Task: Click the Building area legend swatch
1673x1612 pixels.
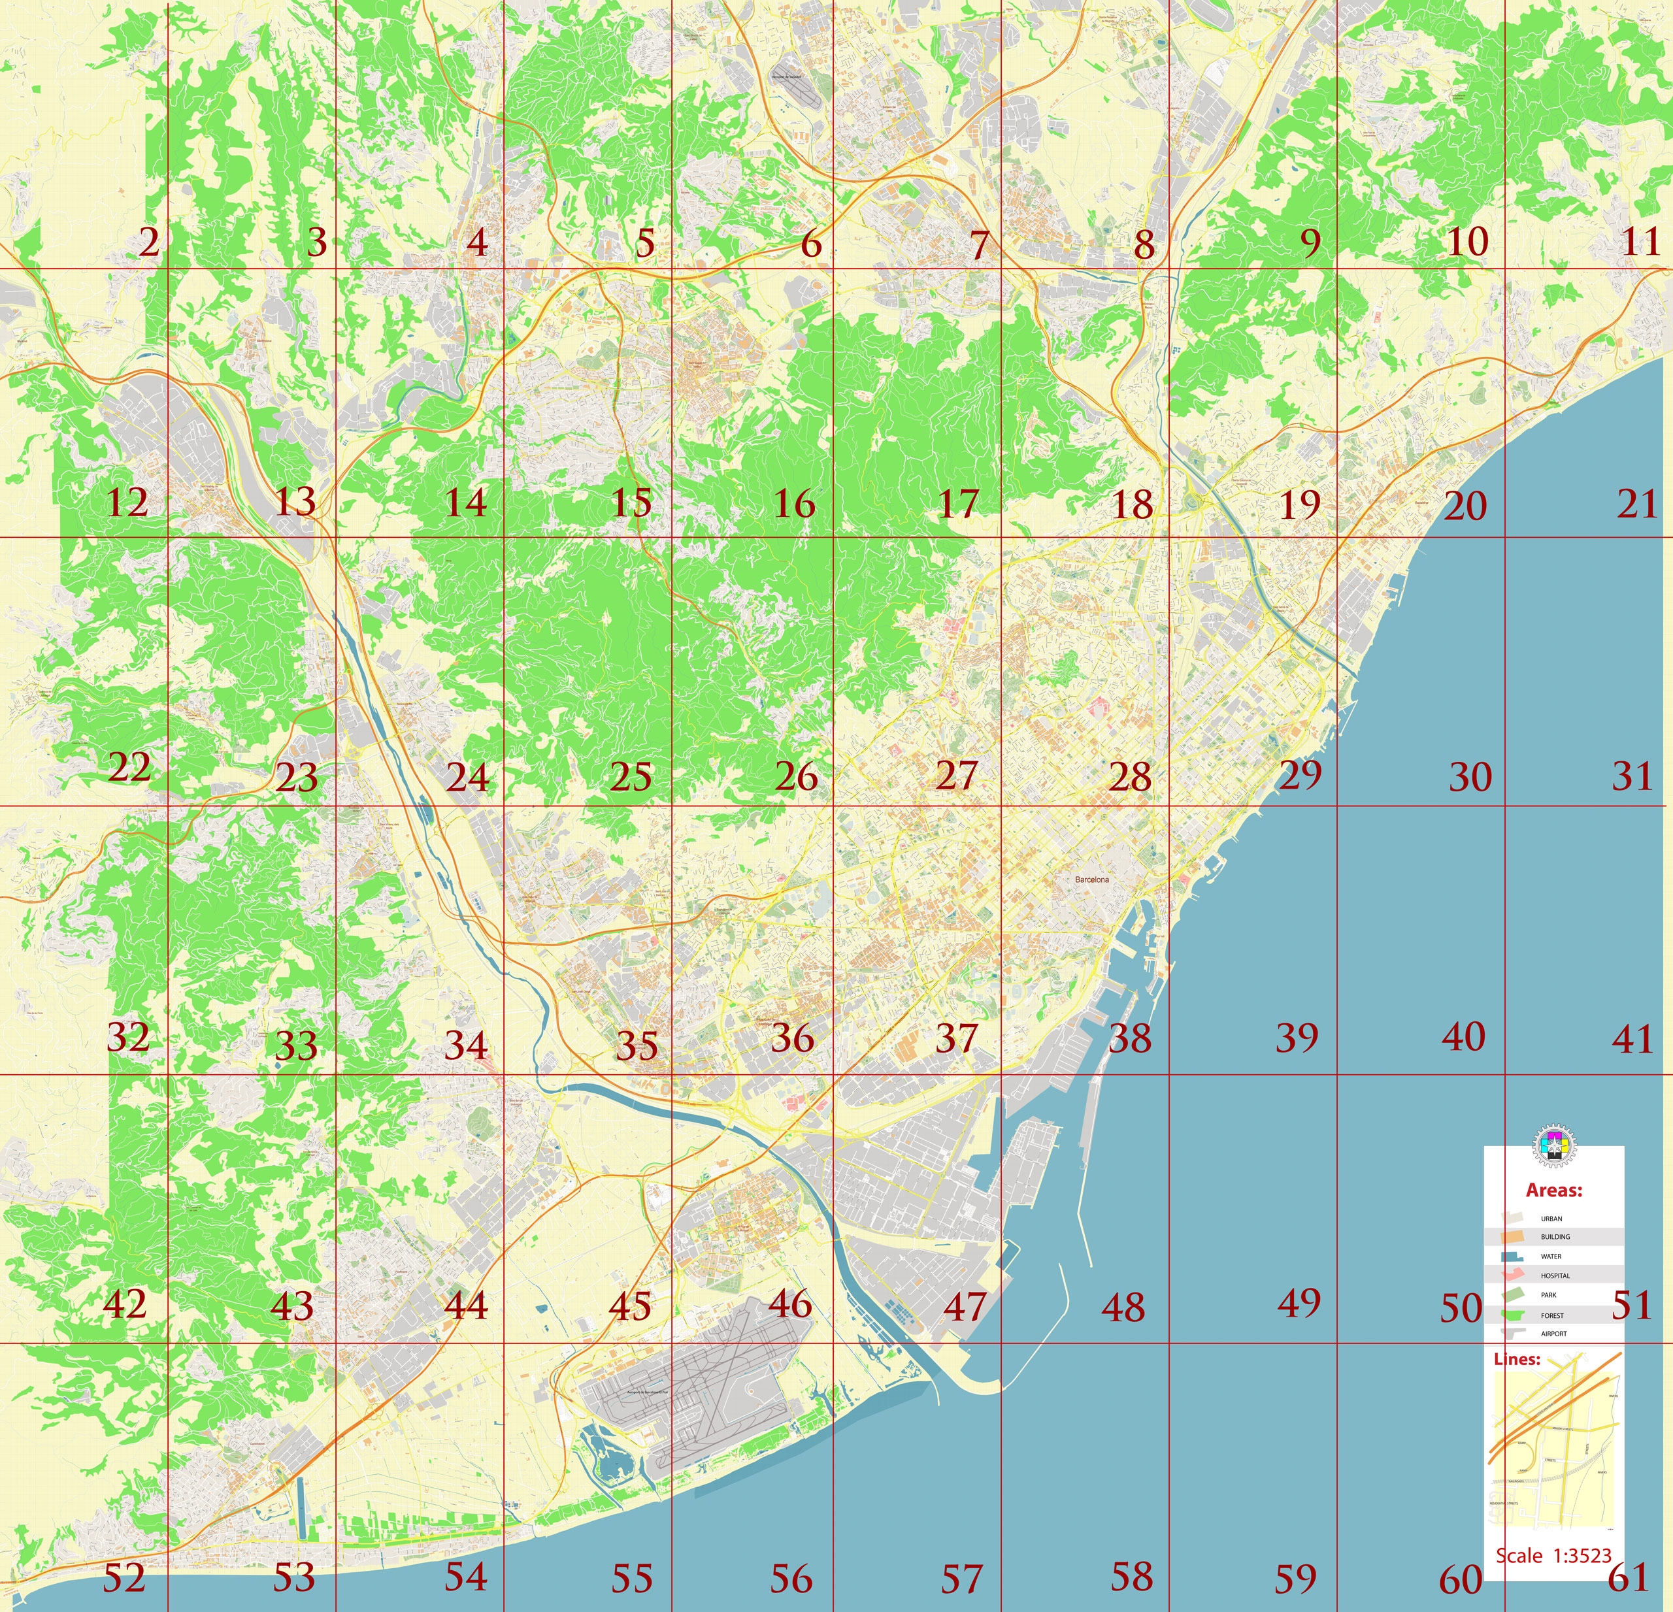Action: 1511,1236
